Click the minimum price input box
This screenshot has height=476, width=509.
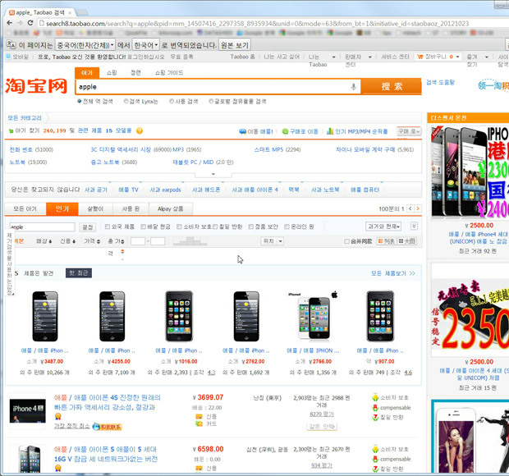(138, 241)
